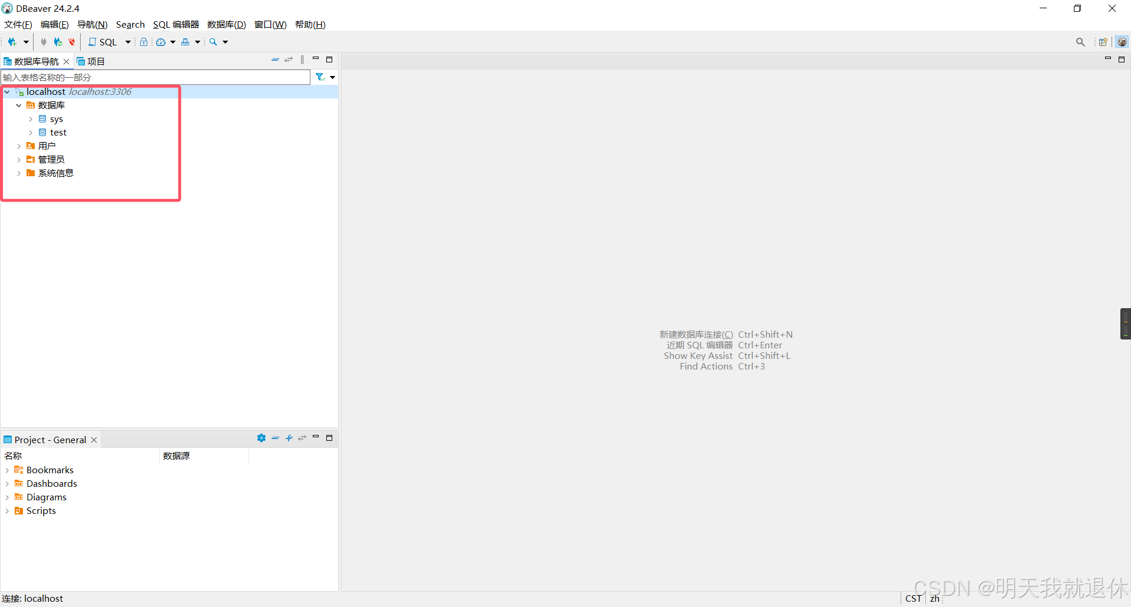Screen dimensions: 1131x607
Task: Maximize the Project - General panel
Action: click(329, 438)
